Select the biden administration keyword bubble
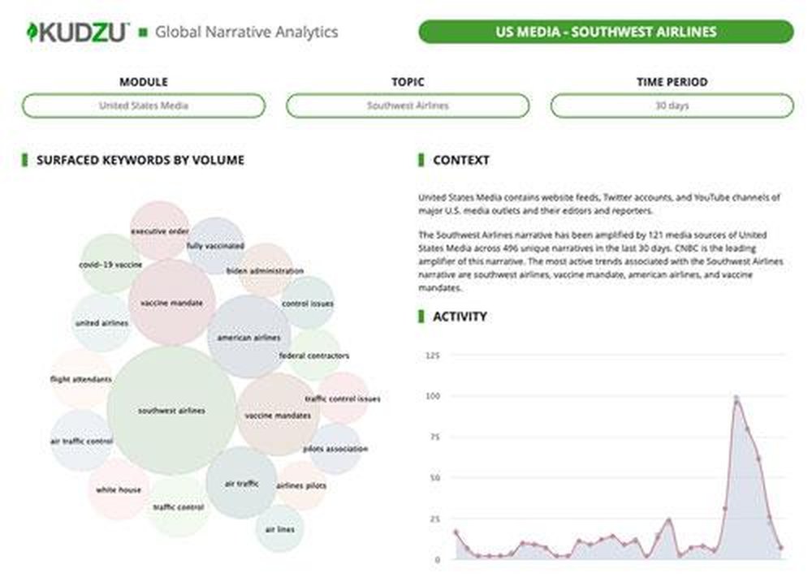The image size is (812, 586). 266,270
